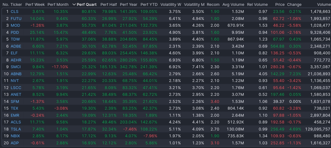The height and width of the screenshot is (148, 331).
Task: Open the TSLA ticker link
Action: (16, 129)
